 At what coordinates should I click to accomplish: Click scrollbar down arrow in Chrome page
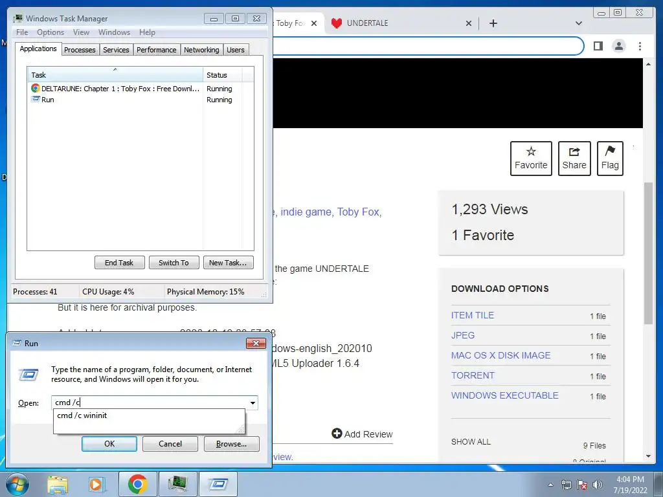click(x=648, y=456)
